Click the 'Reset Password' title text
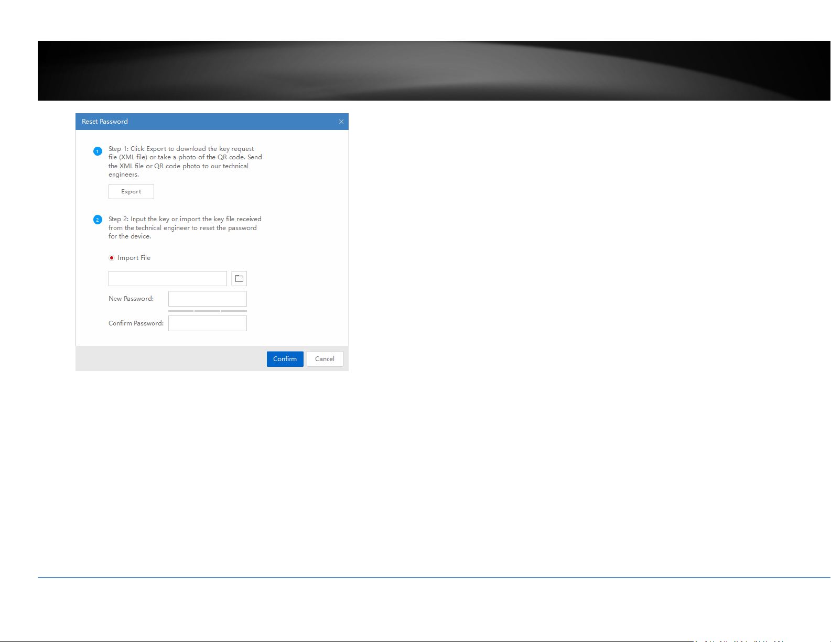 105,122
